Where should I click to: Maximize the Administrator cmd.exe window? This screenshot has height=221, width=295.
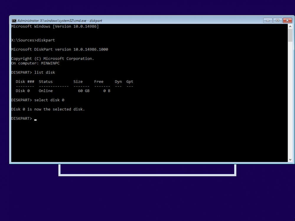(x=278, y=20)
